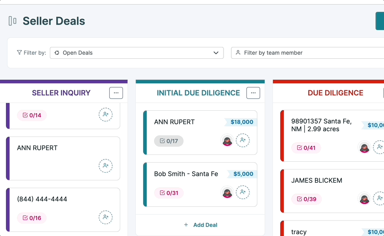The height and width of the screenshot is (236, 384).
Task: Click the board layout icon beside Seller Deals
Action: pos(12,21)
